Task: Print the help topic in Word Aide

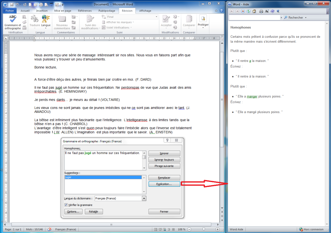Action: pyautogui.click(x=261, y=11)
